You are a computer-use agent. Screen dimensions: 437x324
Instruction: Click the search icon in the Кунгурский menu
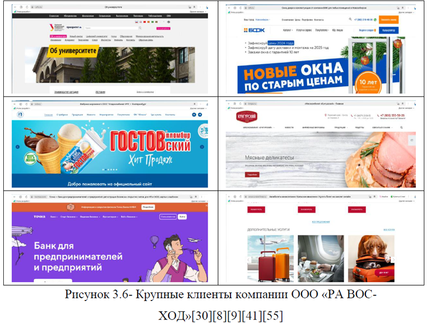401,127
